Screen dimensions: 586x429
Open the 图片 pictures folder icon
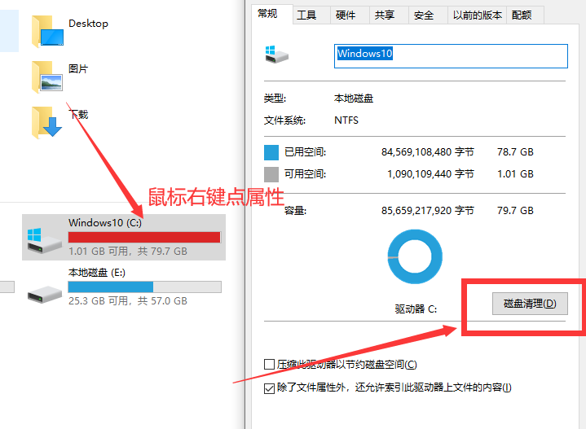[46, 77]
